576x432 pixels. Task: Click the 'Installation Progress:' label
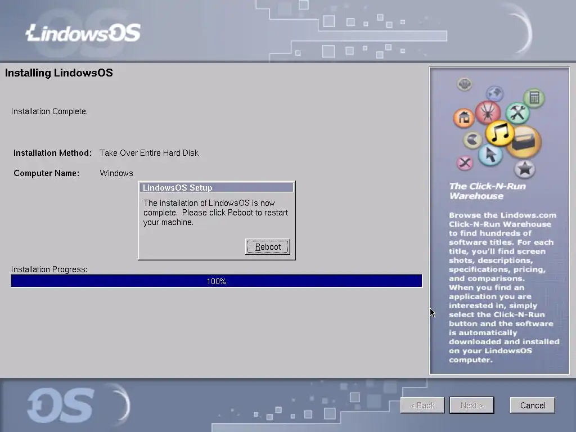tap(49, 269)
